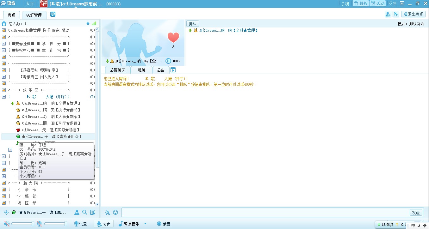Unmute the microphone icon

(40, 224)
